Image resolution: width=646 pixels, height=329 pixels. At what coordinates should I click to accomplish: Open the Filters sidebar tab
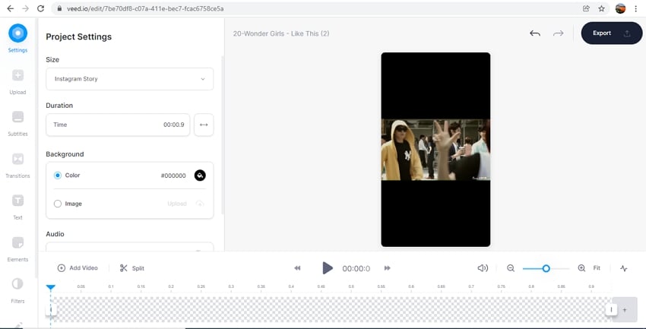[x=17, y=290]
